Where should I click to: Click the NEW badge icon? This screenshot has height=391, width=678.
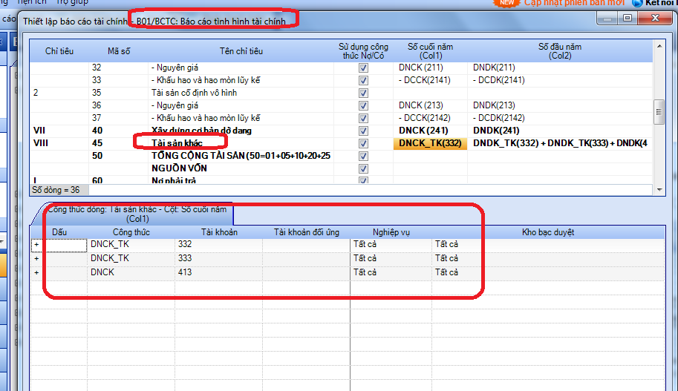point(506,2)
